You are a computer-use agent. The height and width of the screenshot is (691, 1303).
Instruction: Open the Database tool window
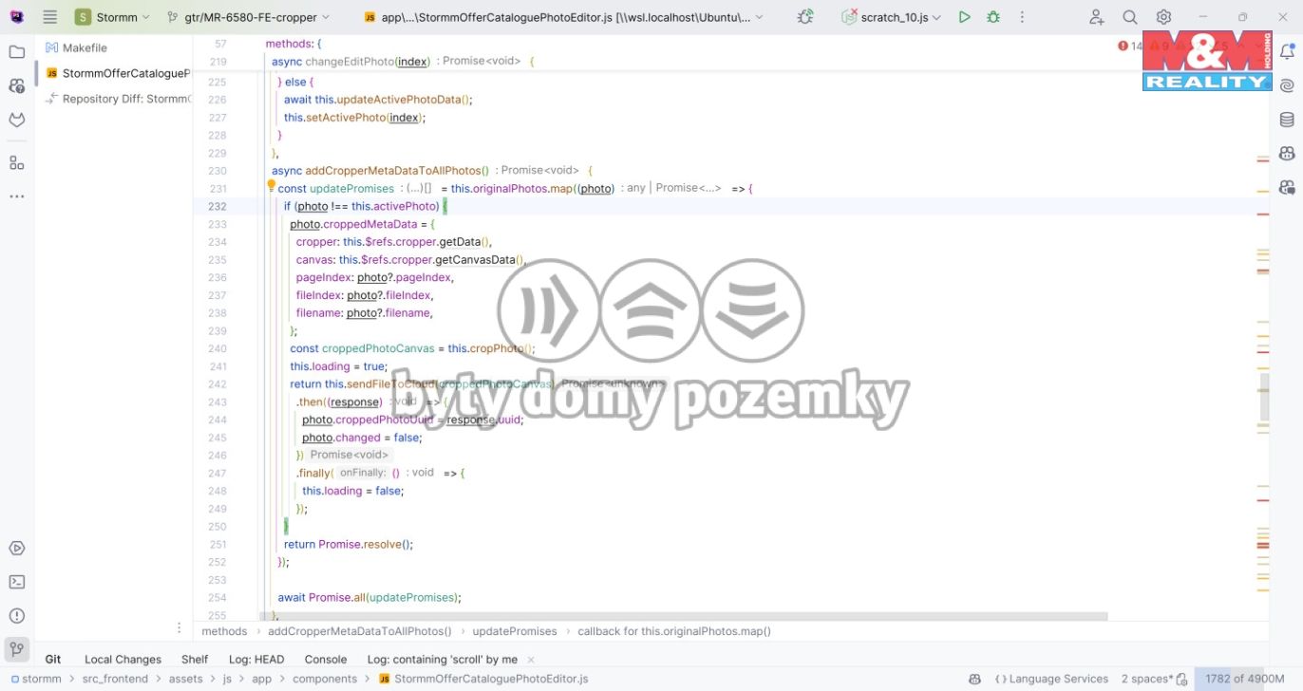(1288, 119)
